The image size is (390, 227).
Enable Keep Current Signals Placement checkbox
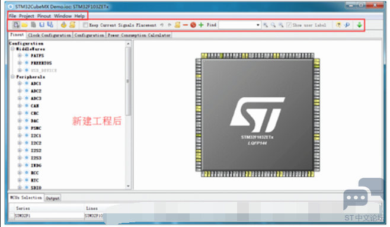coord(85,25)
